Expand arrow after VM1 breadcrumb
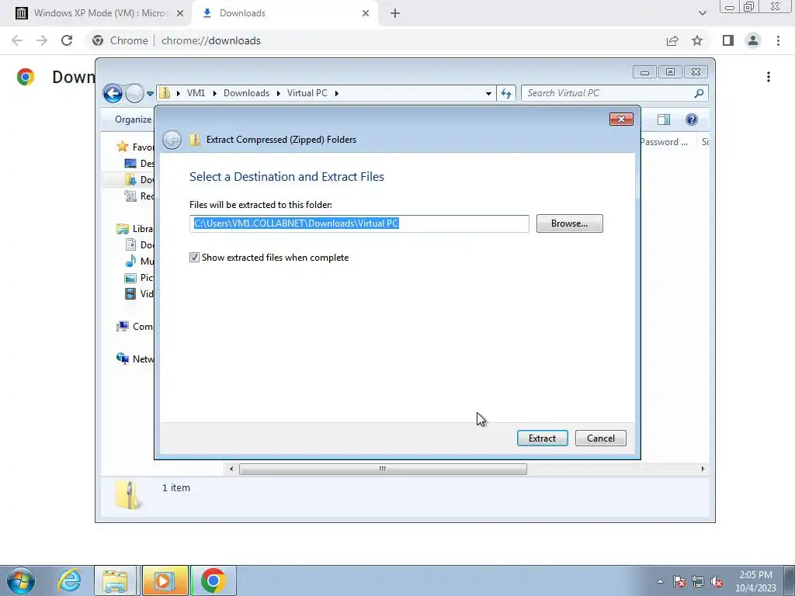Screen dimensions: 795x596 214,93
